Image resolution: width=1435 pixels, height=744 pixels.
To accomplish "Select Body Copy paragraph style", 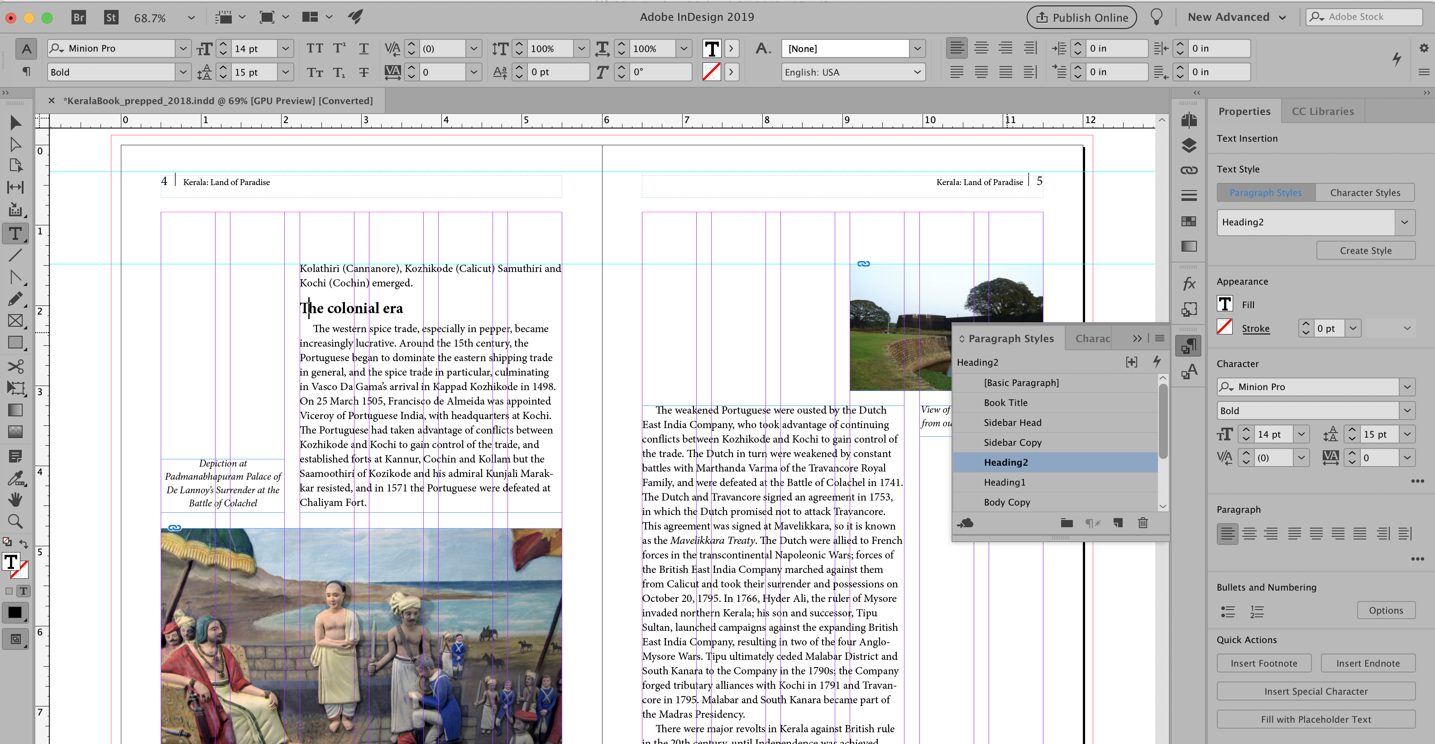I will (x=1007, y=502).
